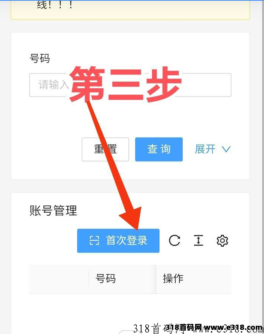Open column settings gear icon
The height and width of the screenshot is (334, 264).
[x=222, y=241]
